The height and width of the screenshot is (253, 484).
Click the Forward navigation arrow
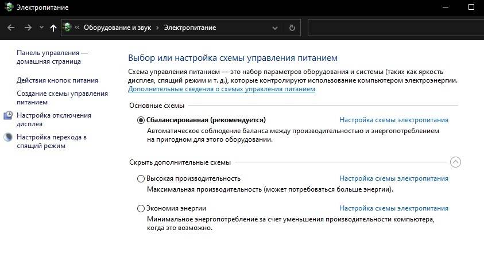pos(28,28)
